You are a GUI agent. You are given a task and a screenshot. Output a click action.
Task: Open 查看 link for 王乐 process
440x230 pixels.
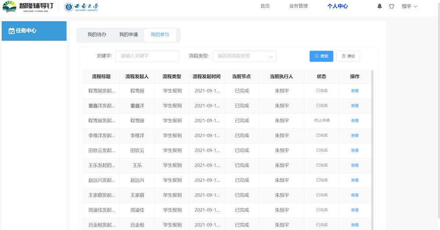pyautogui.click(x=355, y=165)
